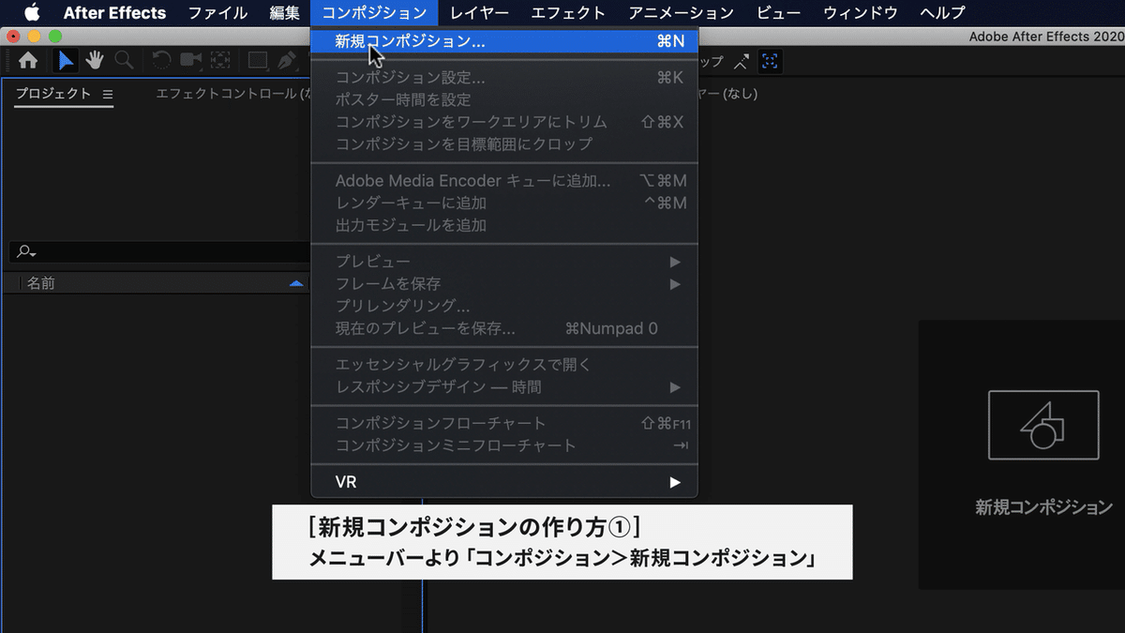Switch to the エフェクトコントロール tab
This screenshot has width=1125, height=633.
(x=232, y=94)
